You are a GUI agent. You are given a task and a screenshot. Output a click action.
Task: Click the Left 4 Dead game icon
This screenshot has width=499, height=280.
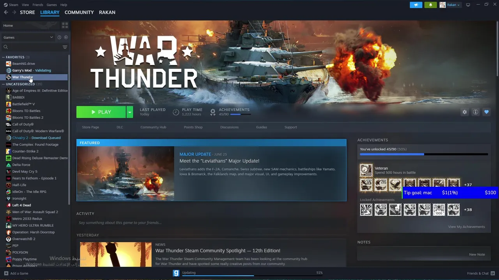(x=9, y=205)
